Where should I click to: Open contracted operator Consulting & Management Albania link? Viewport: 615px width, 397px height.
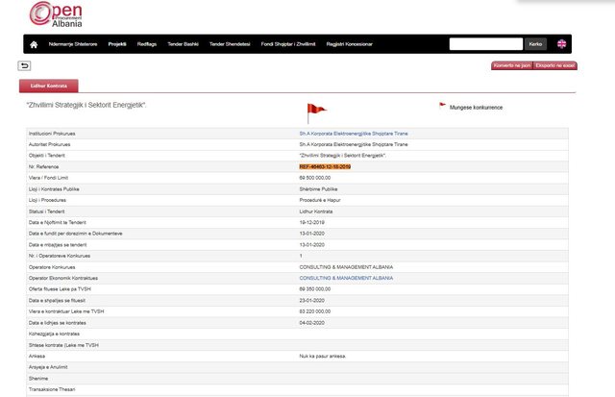346,278
